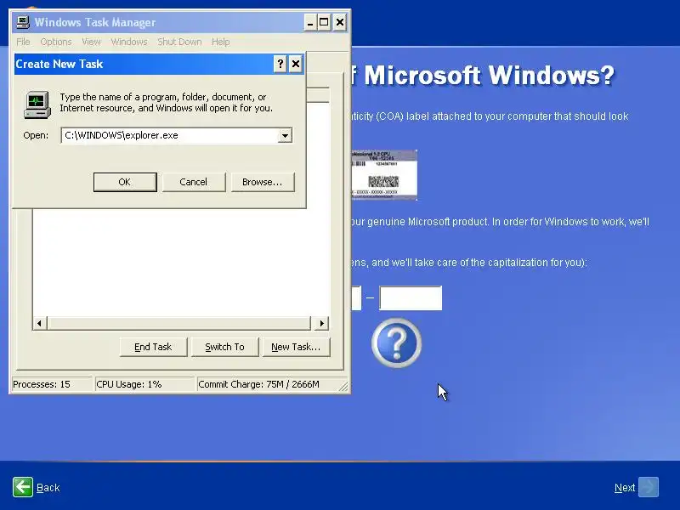Click the Switch To button
The height and width of the screenshot is (510, 680).
[x=224, y=347]
